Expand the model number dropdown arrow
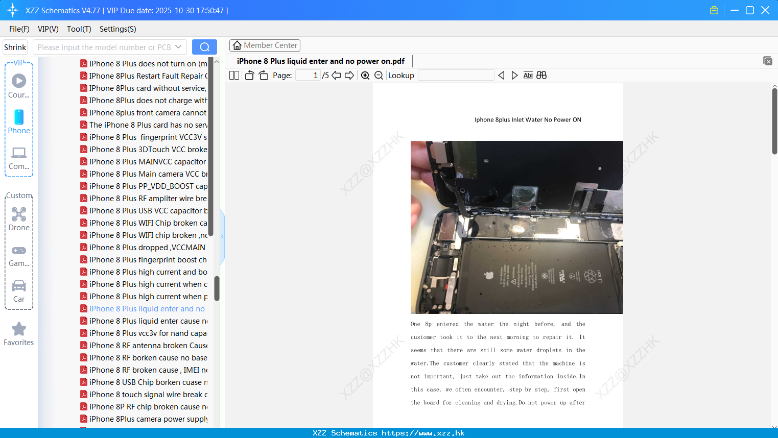The image size is (778, 438). (178, 47)
